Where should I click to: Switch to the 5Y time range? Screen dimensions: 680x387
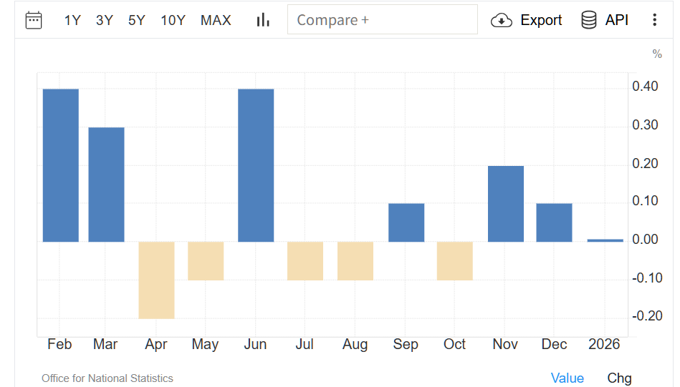(137, 20)
